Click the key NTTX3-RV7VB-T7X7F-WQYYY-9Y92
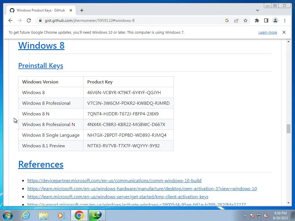 click(123, 146)
